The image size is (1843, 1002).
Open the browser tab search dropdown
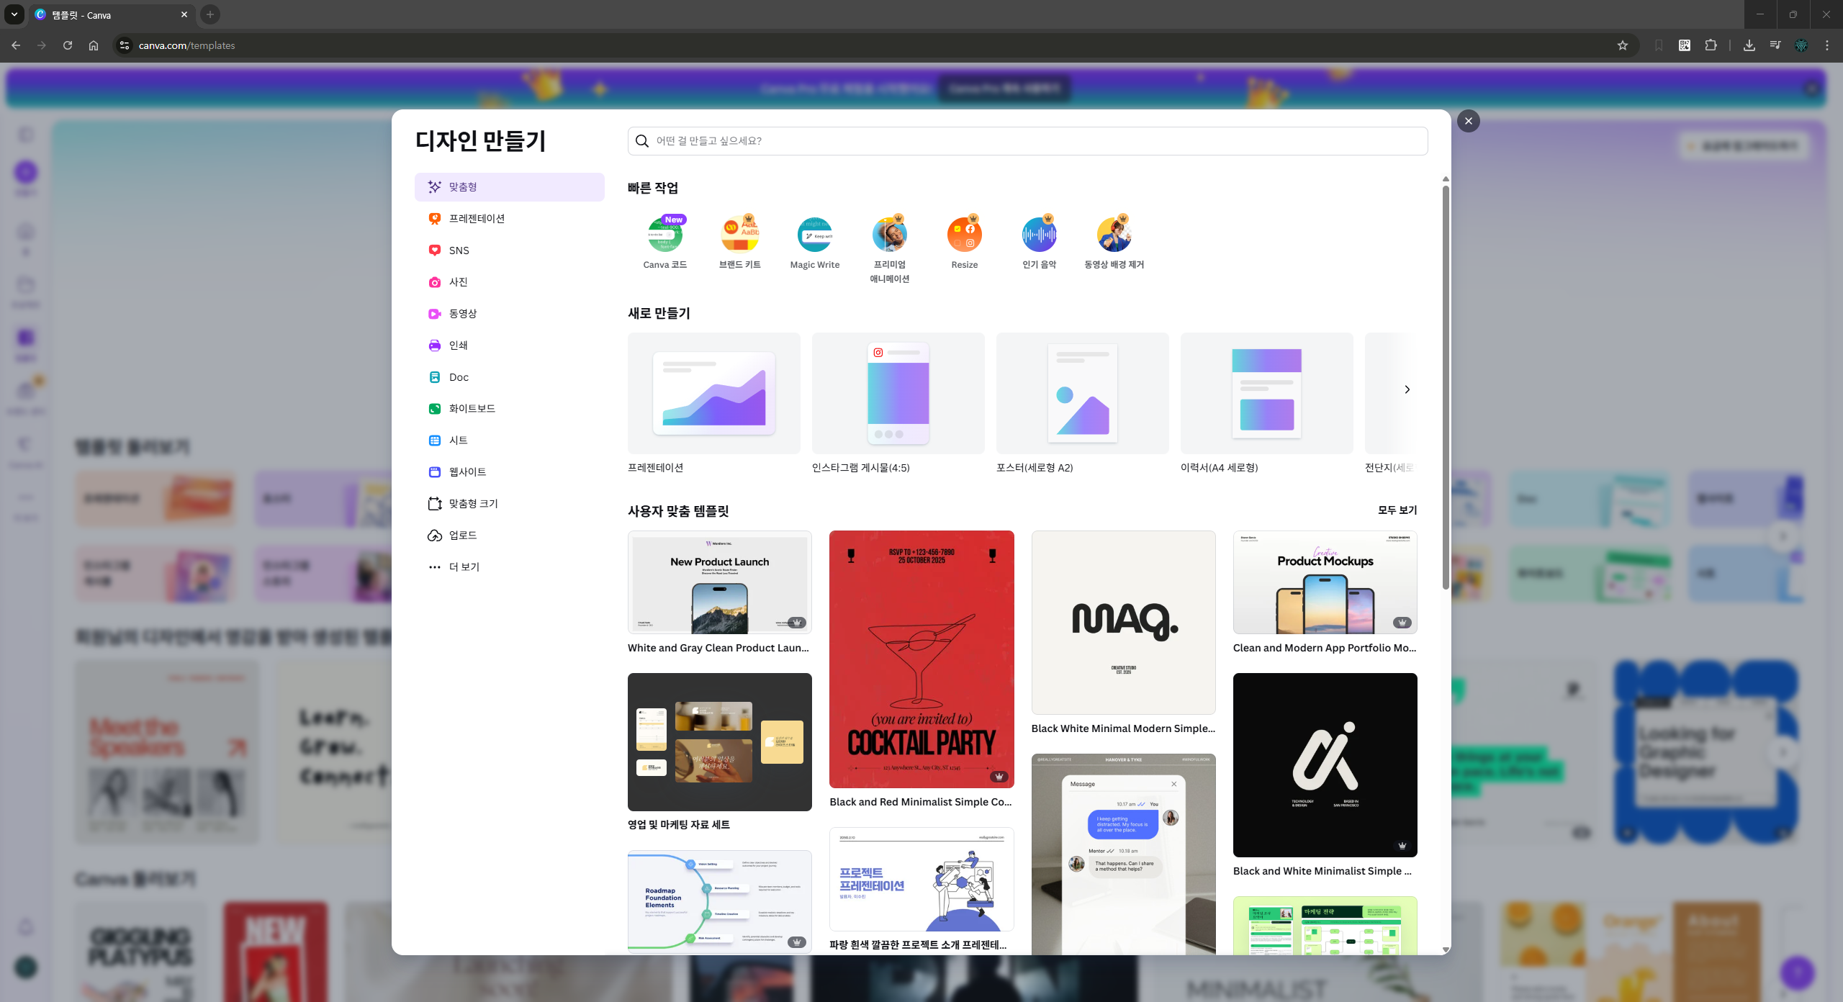[14, 14]
